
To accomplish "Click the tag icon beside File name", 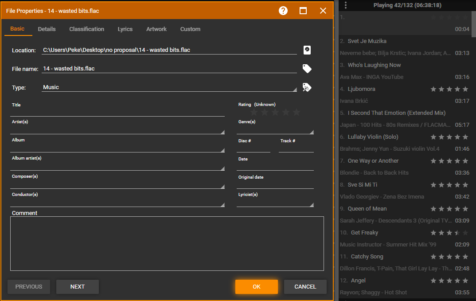I will pyautogui.click(x=307, y=69).
